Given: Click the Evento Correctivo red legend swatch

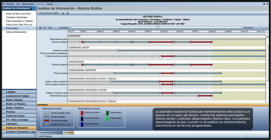Looking at the screenshot, I should pyautogui.click(x=82, y=113).
